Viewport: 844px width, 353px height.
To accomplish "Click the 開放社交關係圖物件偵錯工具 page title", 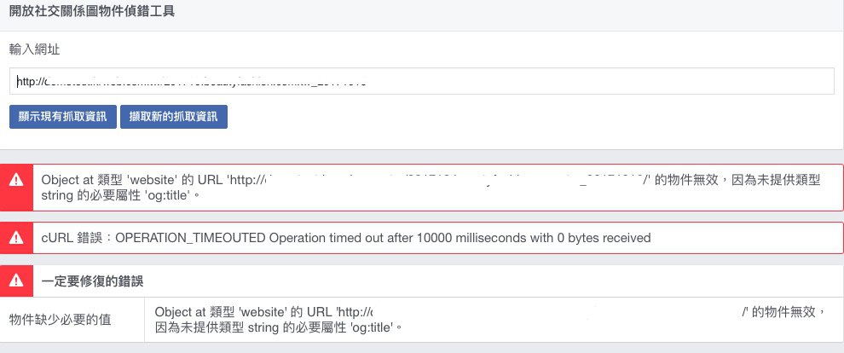I will pos(93,13).
